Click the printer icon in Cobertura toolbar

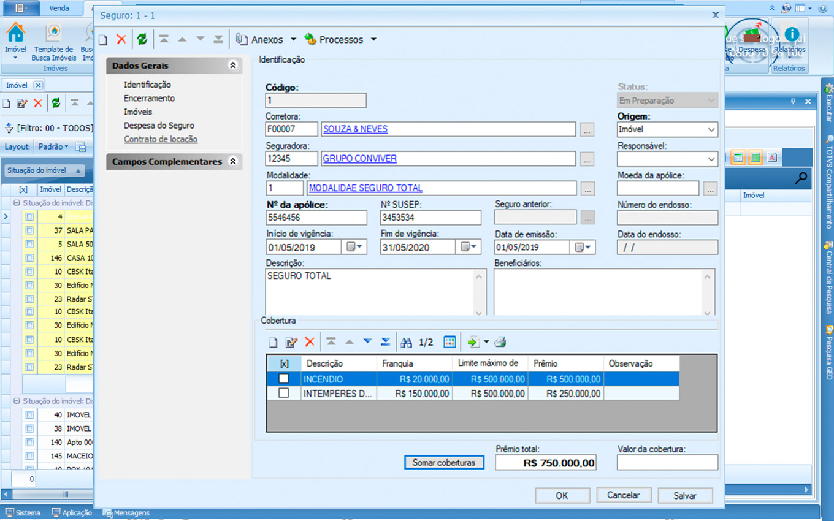pyautogui.click(x=500, y=342)
